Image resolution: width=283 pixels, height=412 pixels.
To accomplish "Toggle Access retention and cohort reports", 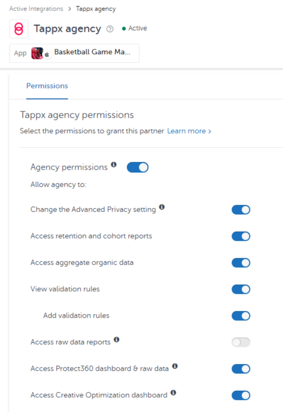I will (241, 236).
